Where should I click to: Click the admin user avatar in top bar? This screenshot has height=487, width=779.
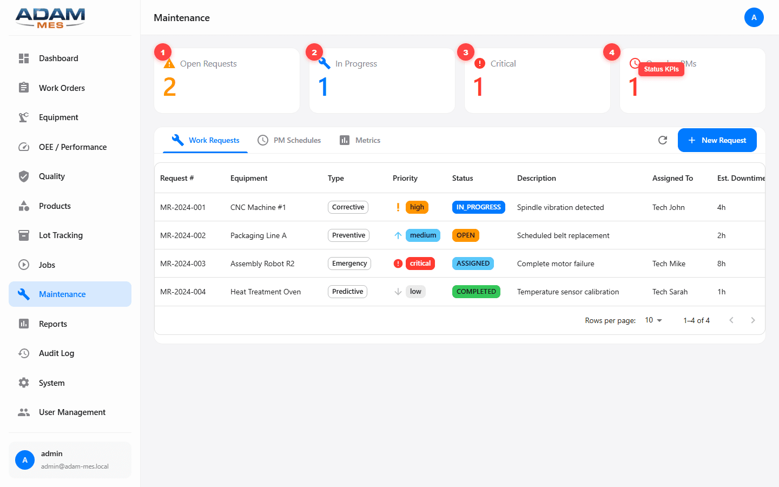click(754, 17)
